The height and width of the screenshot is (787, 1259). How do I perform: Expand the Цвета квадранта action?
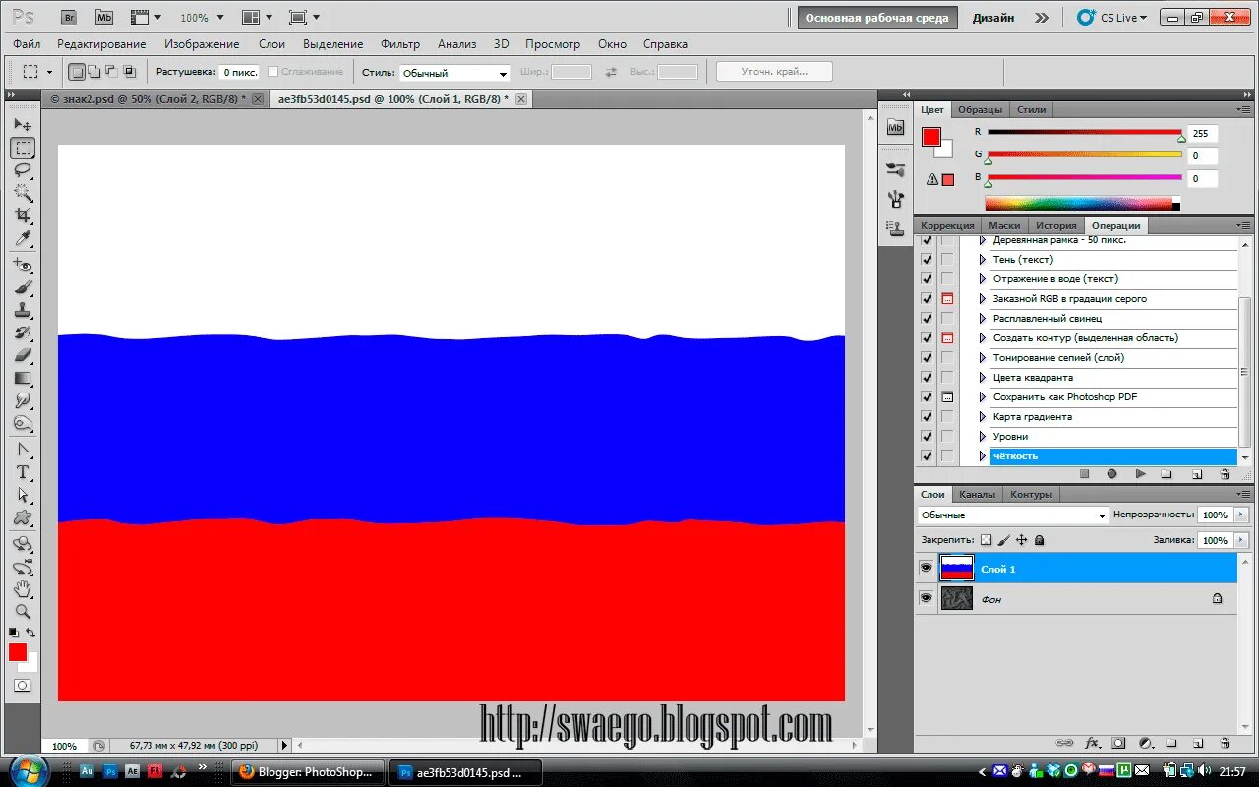pyautogui.click(x=982, y=378)
